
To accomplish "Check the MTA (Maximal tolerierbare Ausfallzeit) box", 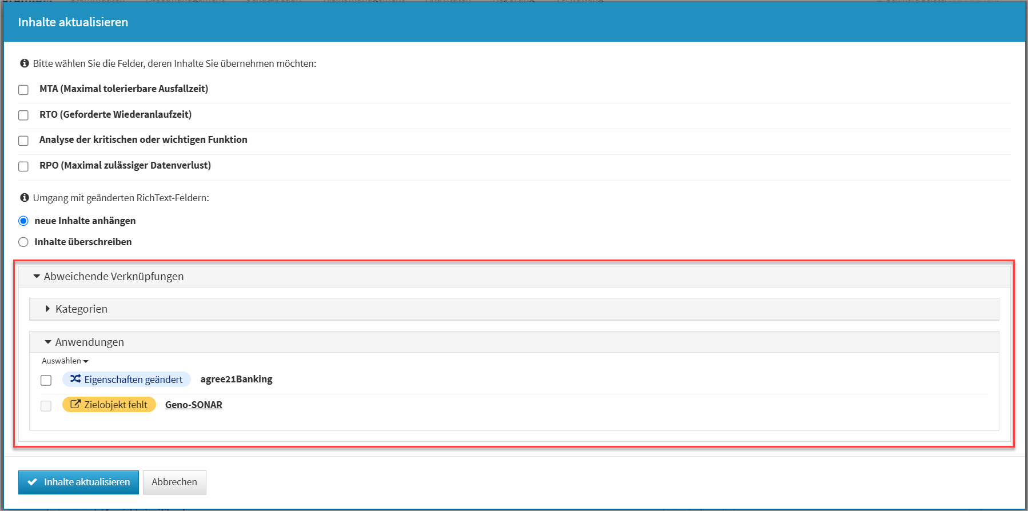I will pos(23,90).
